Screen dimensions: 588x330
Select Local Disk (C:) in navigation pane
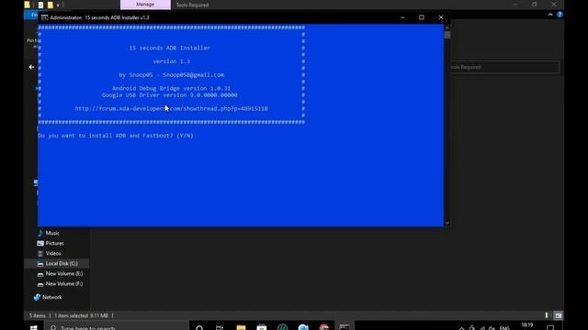56,263
